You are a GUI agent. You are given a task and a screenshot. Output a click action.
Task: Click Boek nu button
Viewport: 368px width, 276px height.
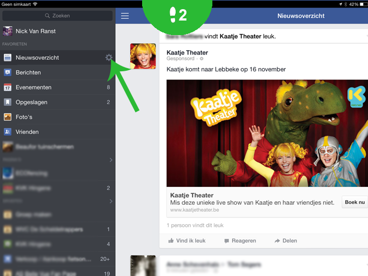coord(354,202)
